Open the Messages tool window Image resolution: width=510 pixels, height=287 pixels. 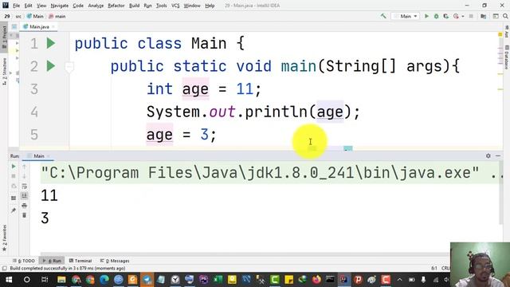pyautogui.click(x=115, y=261)
